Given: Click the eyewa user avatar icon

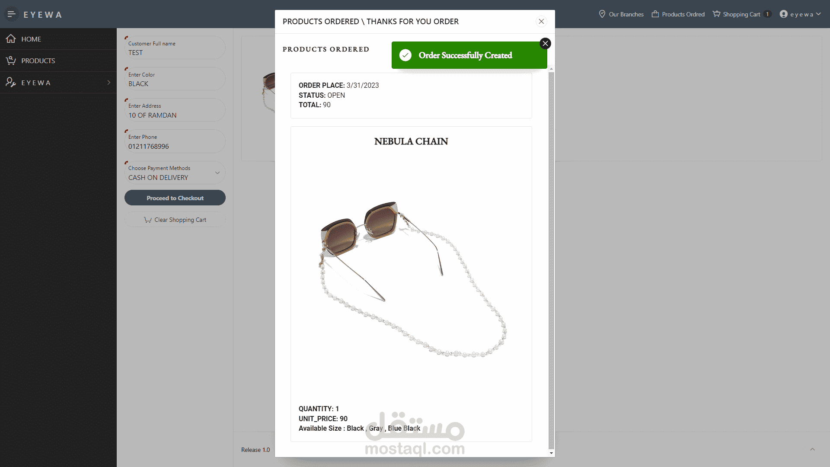Looking at the screenshot, I should point(783,14).
